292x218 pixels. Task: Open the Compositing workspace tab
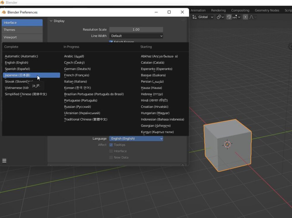[240, 10]
